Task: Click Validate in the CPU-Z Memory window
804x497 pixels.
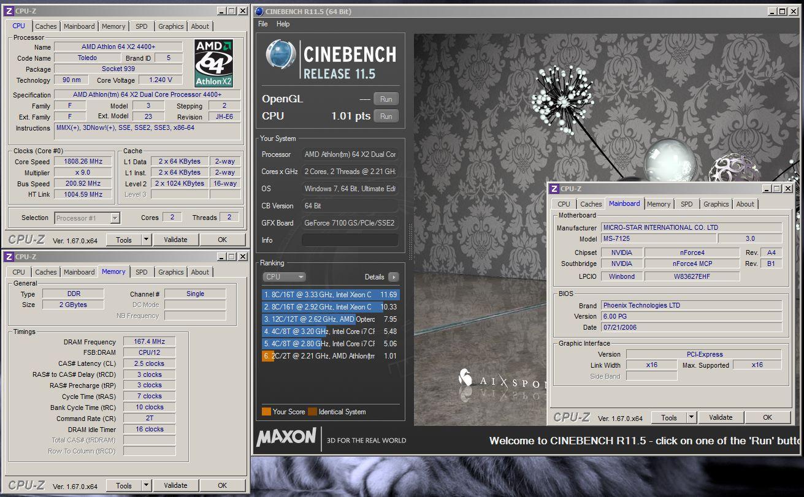Action: tap(175, 485)
